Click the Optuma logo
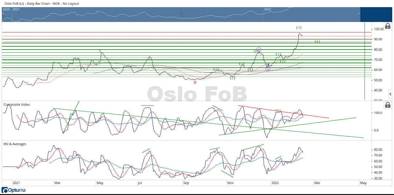The width and height of the screenshot is (394, 195). click(x=14, y=190)
